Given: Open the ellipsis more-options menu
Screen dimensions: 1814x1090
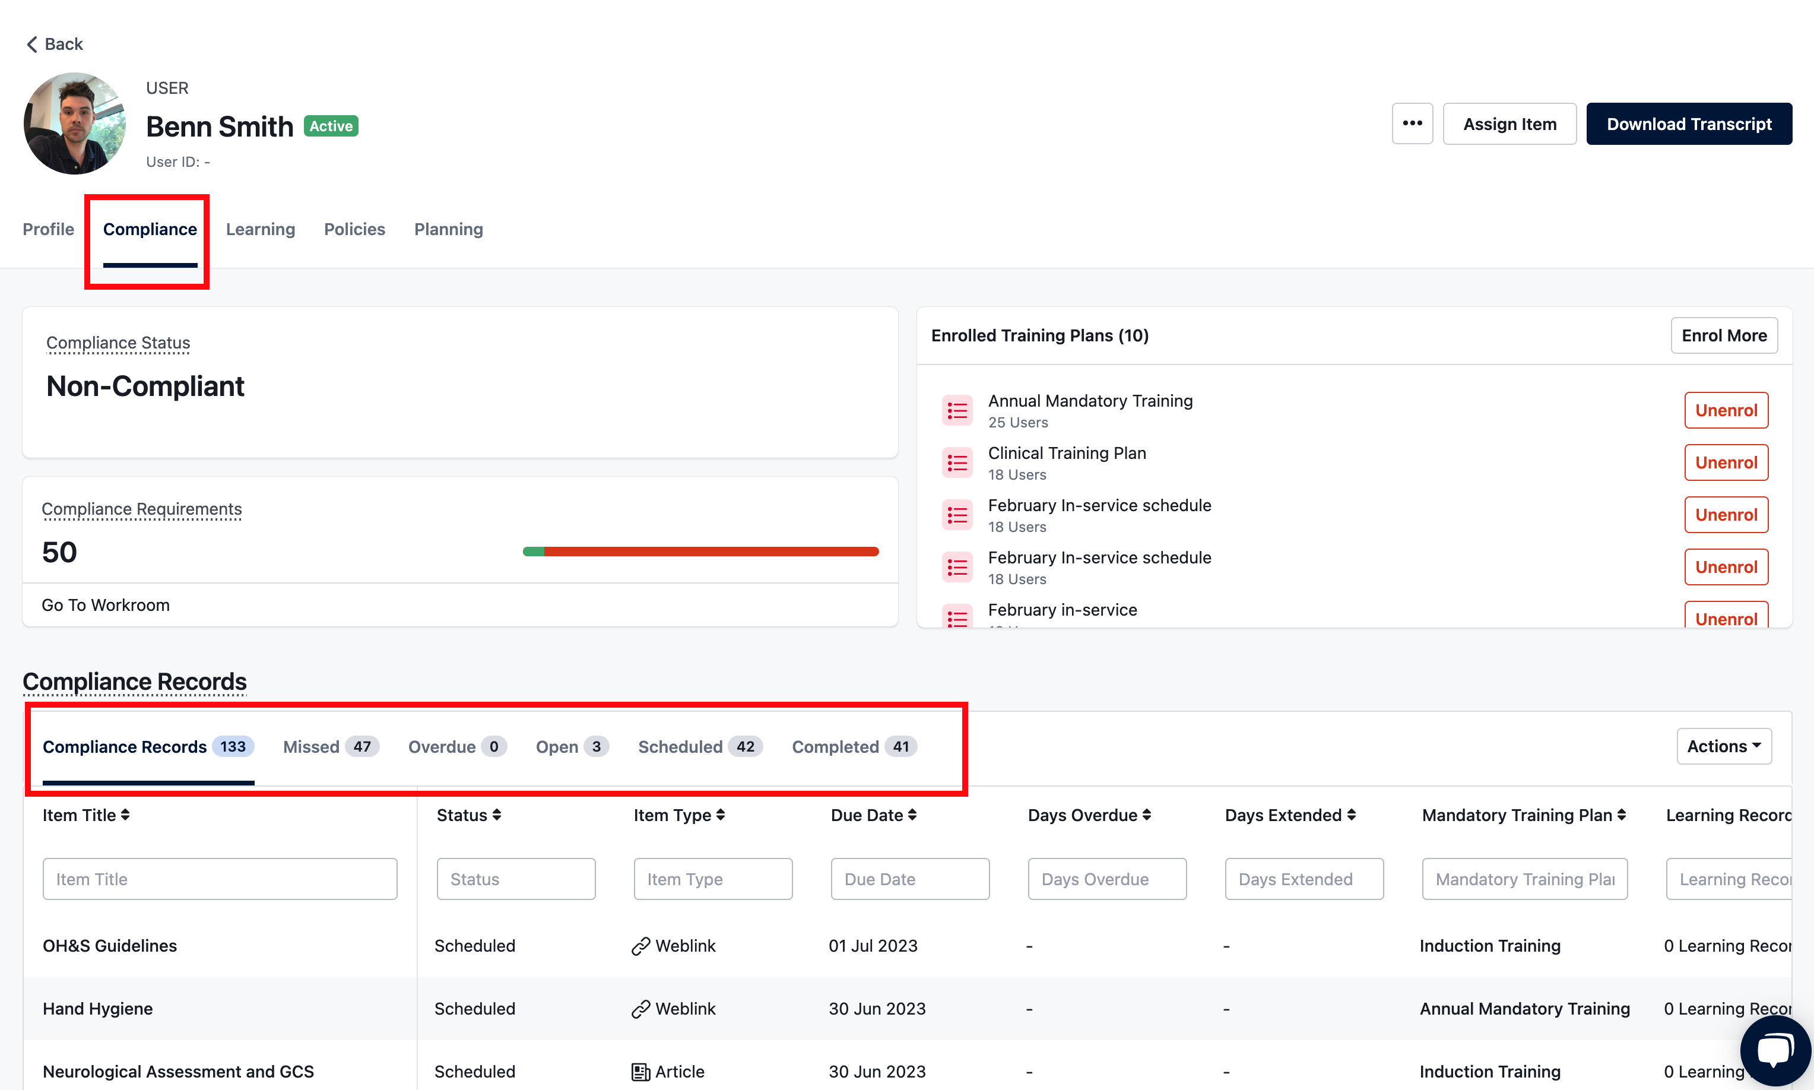Looking at the screenshot, I should (1412, 123).
